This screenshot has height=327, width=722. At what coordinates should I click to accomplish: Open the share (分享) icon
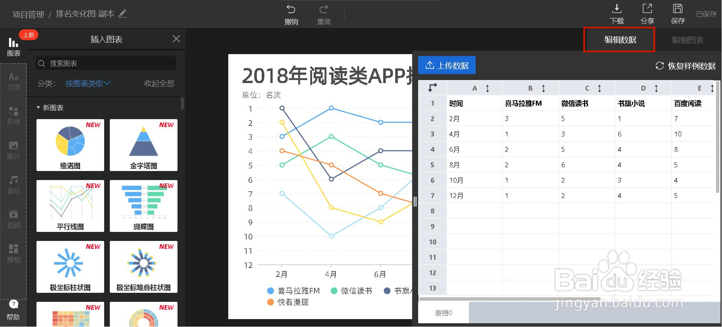647,8
